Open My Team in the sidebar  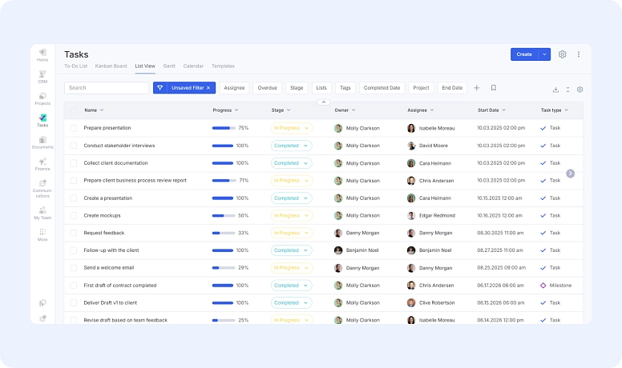coord(42,211)
